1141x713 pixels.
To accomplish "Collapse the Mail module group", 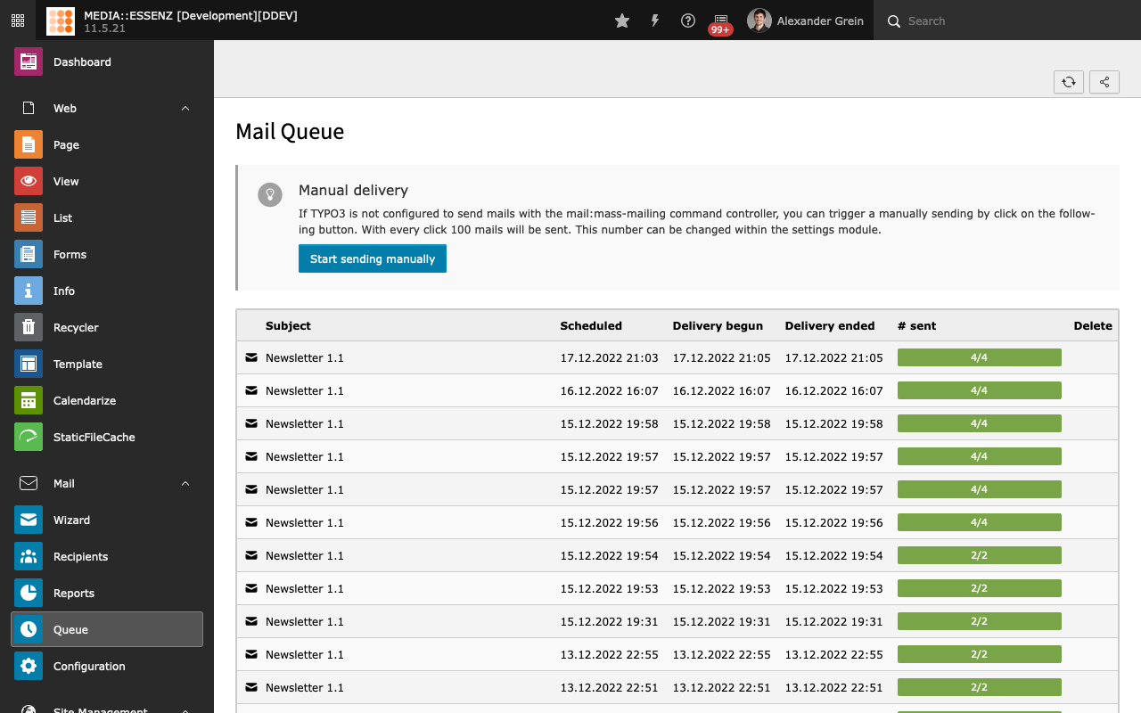I will [x=107, y=483].
